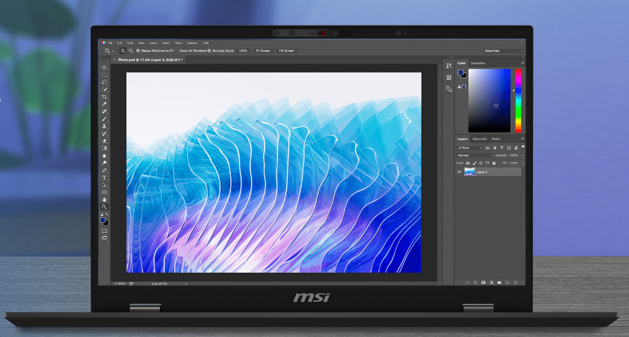Screen dimensions: 629x337
Task: Select the Blur tool
Action: point(104,155)
